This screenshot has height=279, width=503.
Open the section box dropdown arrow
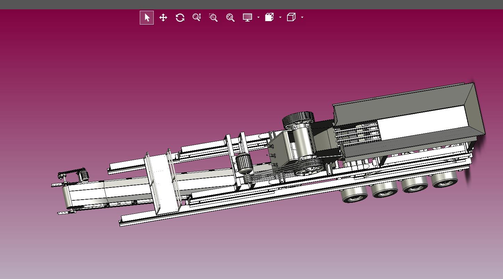click(280, 17)
